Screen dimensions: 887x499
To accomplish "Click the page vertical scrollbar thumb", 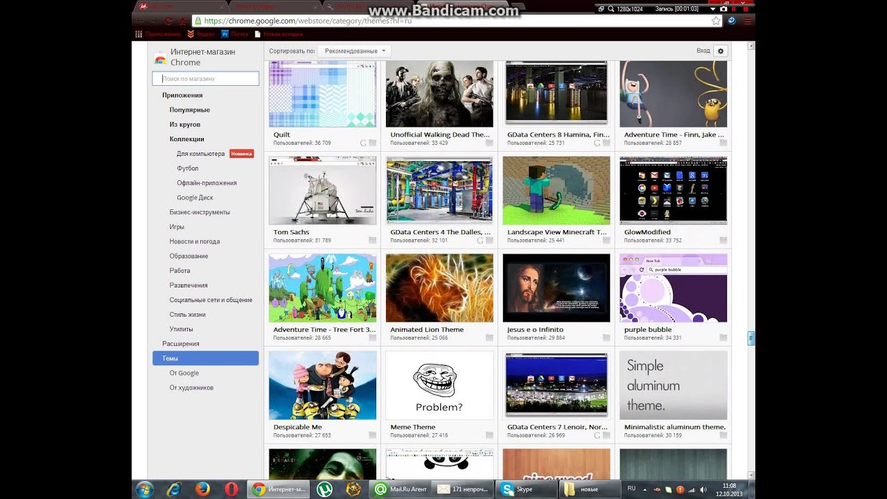I will click(751, 338).
